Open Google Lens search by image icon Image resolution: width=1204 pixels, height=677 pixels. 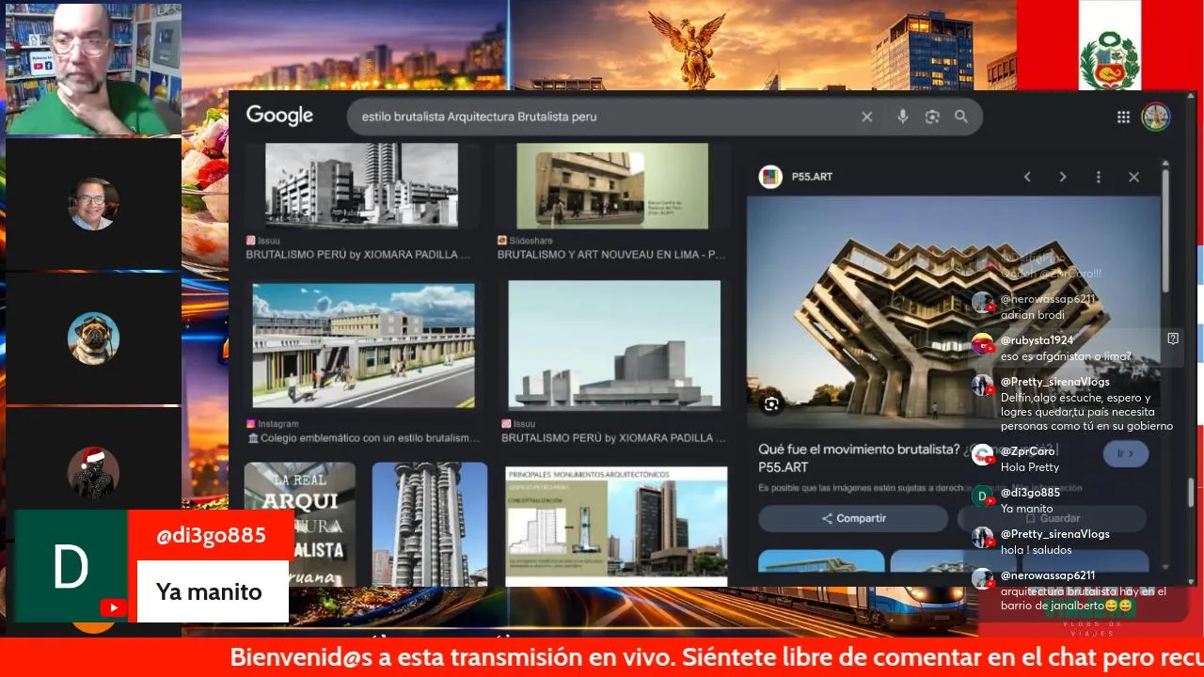coord(932,117)
